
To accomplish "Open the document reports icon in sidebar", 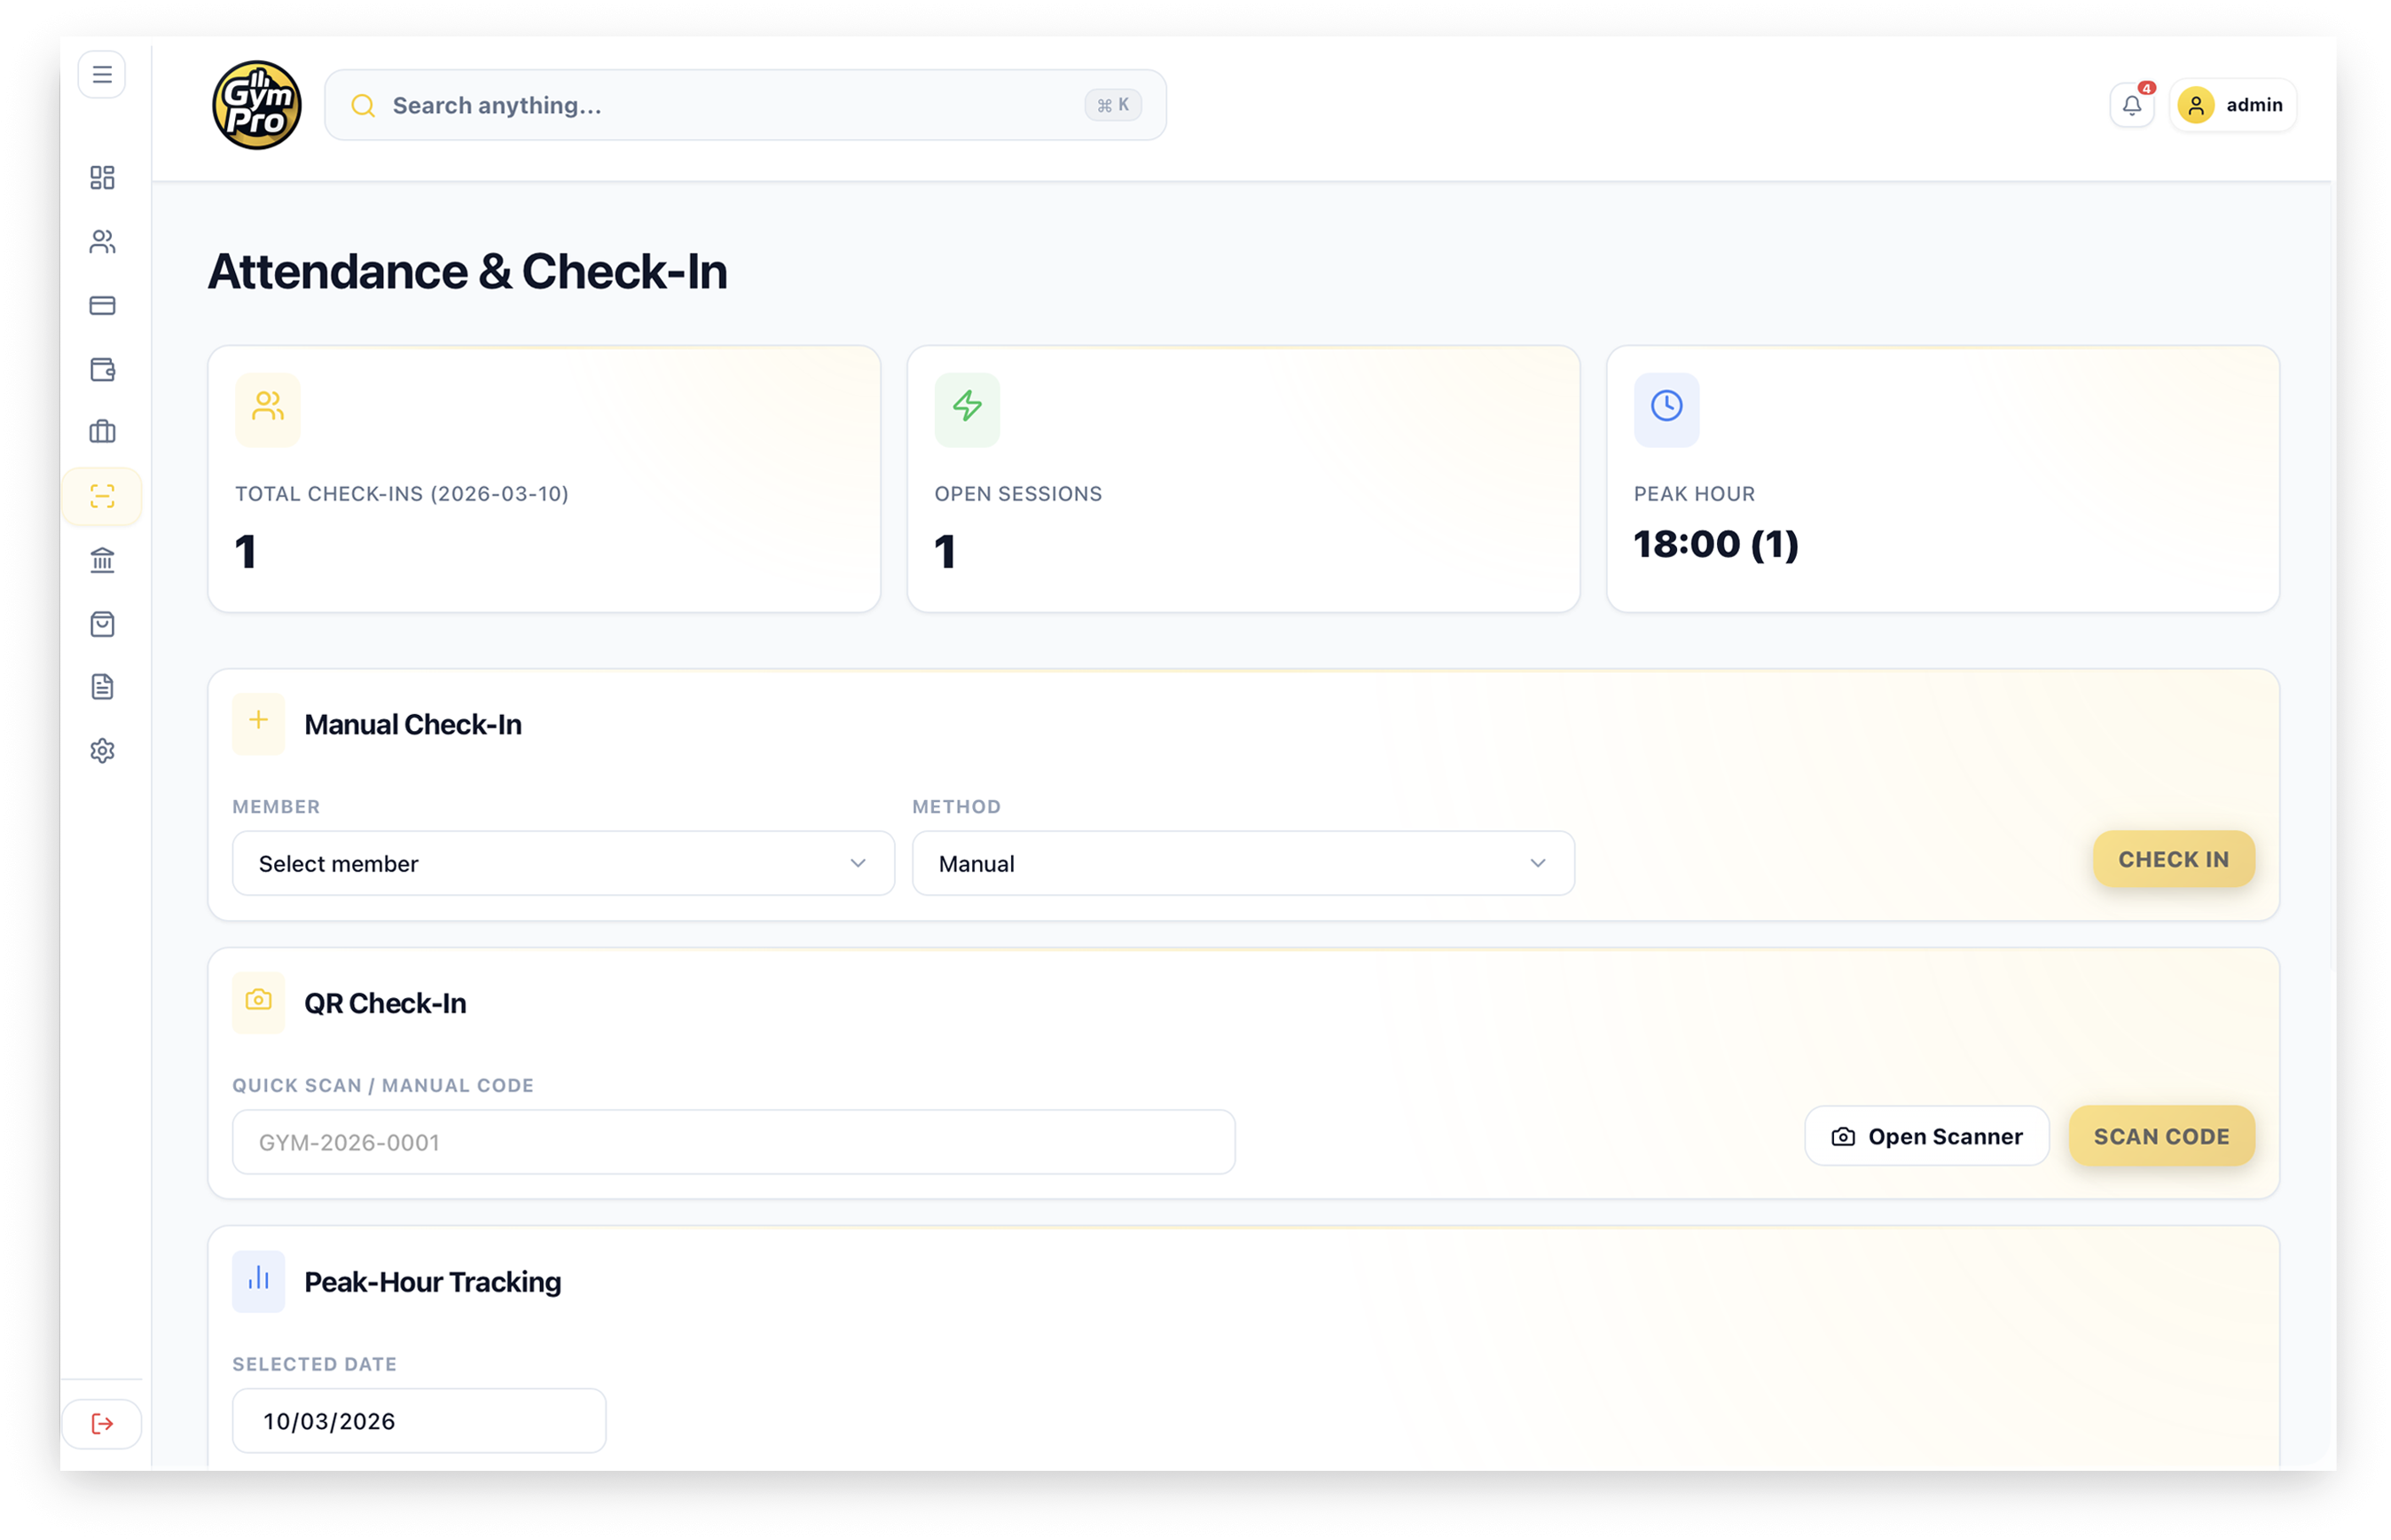I will [102, 687].
